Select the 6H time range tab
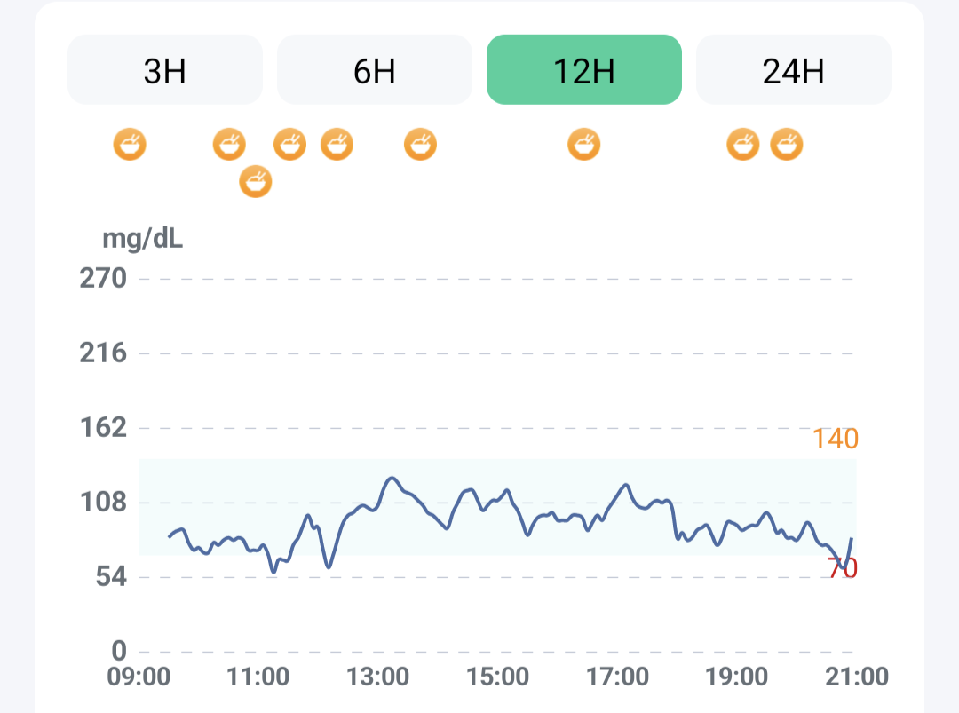Screen dimensions: 959x713 pyautogui.click(x=374, y=70)
